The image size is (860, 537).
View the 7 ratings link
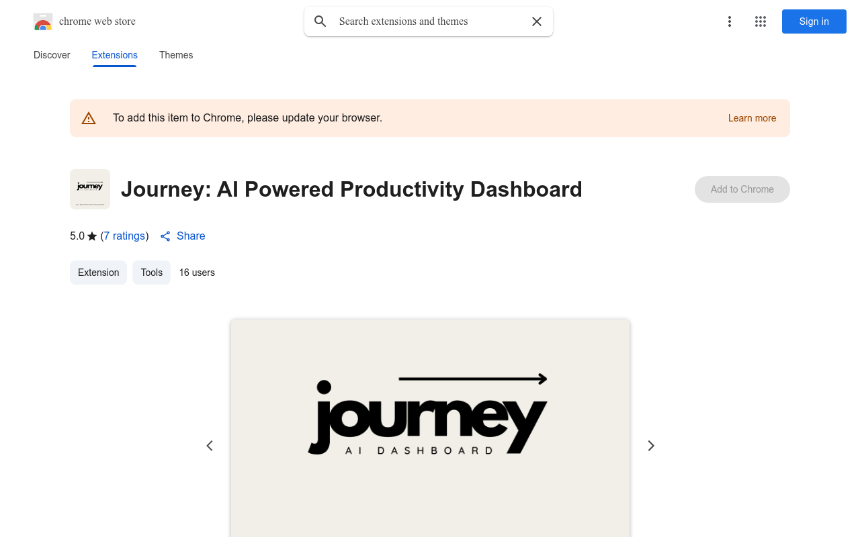(124, 236)
